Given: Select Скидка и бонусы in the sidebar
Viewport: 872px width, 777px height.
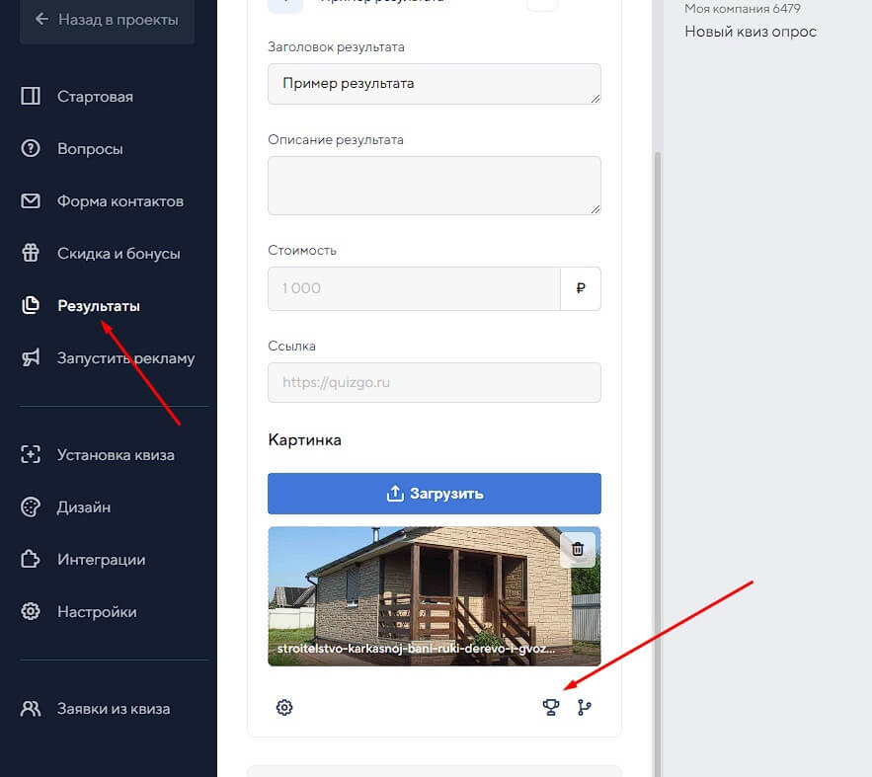Looking at the screenshot, I should click(x=119, y=254).
